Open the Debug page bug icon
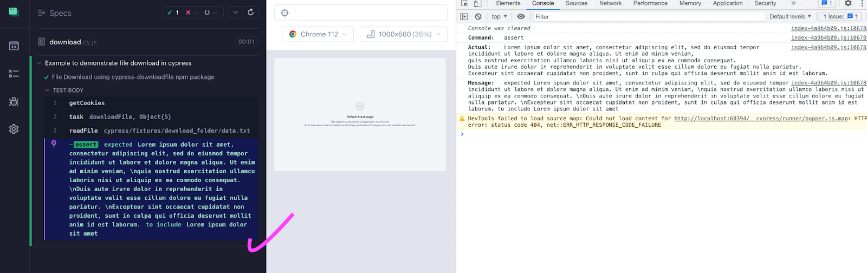 (14, 101)
